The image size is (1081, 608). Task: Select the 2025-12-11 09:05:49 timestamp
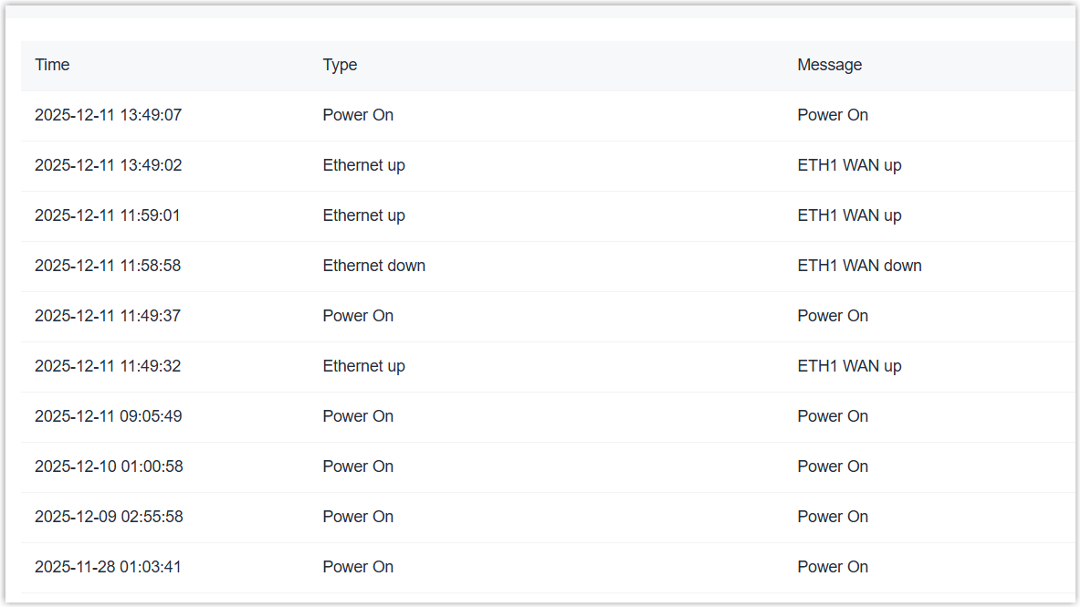coord(108,416)
